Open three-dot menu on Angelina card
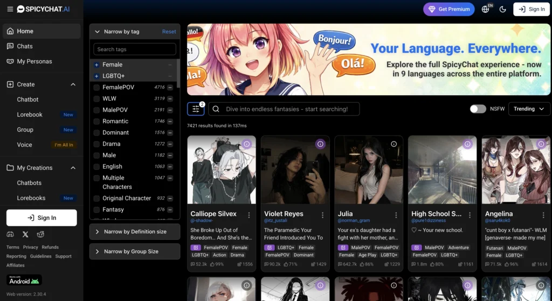 click(543, 215)
